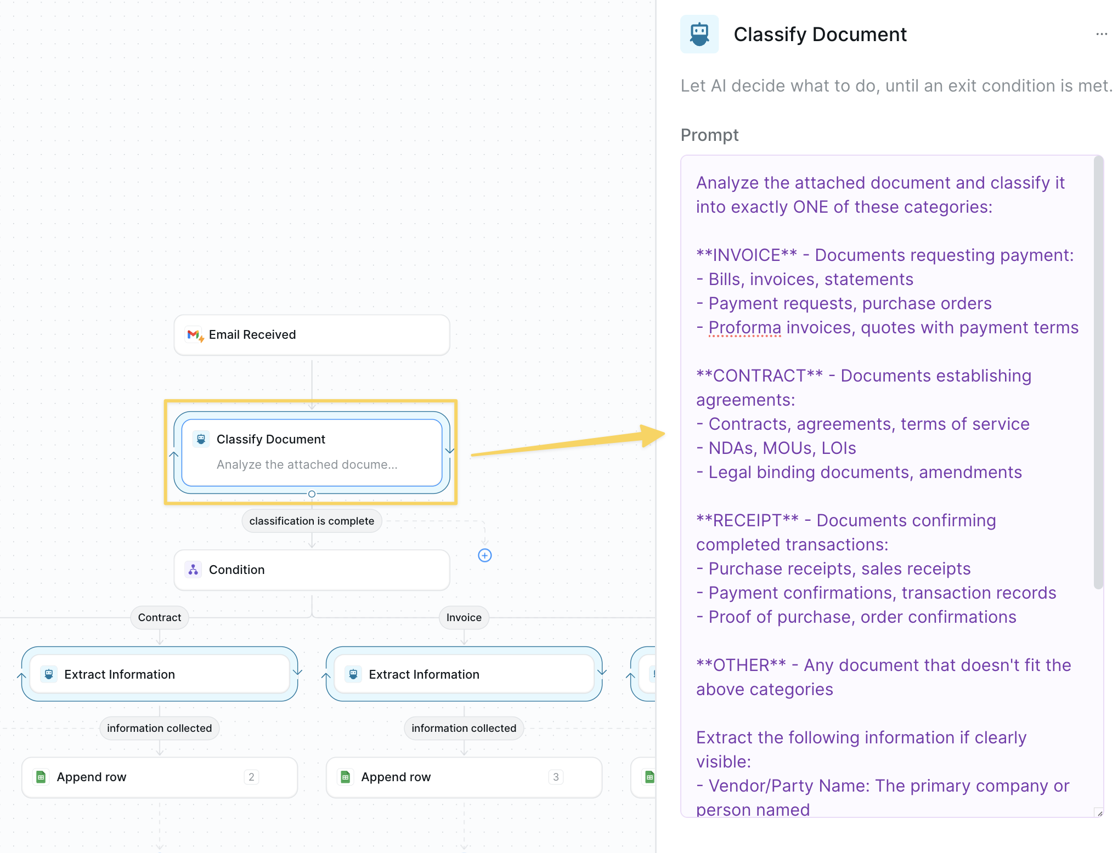Click robot icon on Contract Extract Information node
This screenshot has height=853, width=1118.
[49, 674]
